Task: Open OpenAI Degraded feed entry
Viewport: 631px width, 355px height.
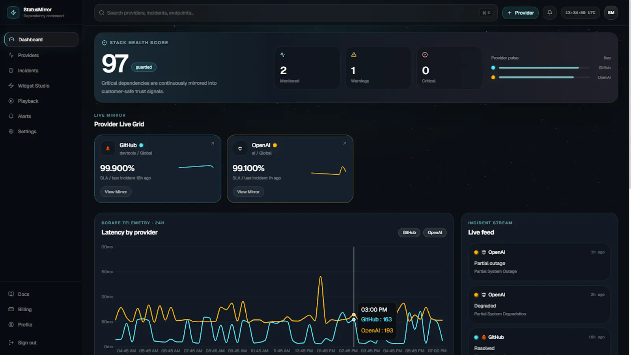Action: tap(539, 305)
